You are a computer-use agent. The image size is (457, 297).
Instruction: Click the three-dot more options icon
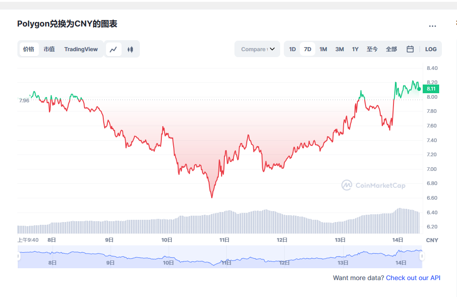pos(432,26)
